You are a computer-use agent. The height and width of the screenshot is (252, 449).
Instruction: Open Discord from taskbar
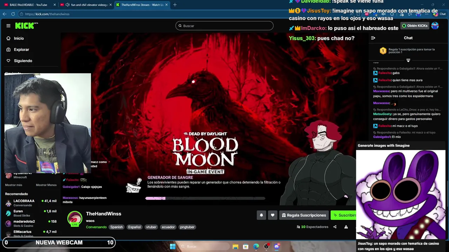click(276, 246)
